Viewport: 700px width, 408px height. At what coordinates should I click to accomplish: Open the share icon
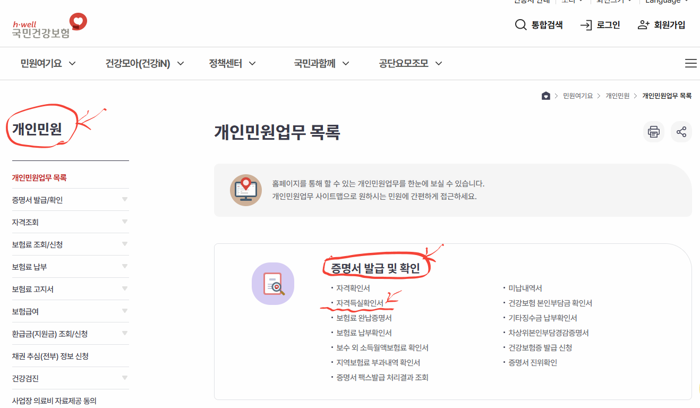tap(681, 132)
